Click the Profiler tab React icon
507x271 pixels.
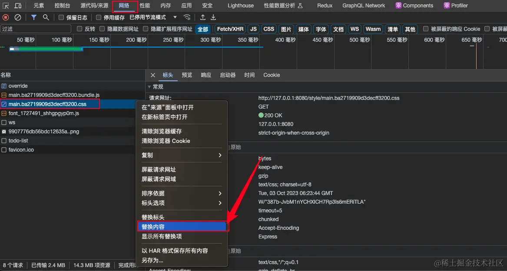[447, 6]
